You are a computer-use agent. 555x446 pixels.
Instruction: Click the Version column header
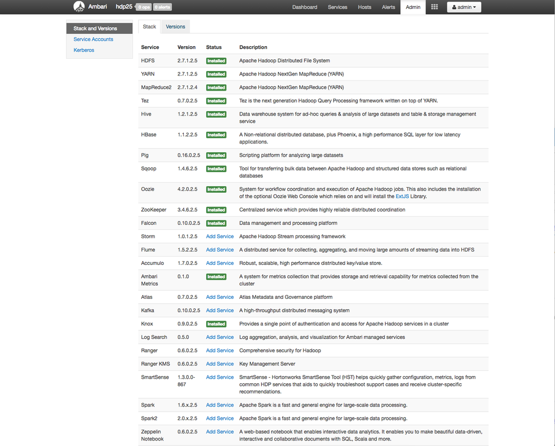point(186,47)
